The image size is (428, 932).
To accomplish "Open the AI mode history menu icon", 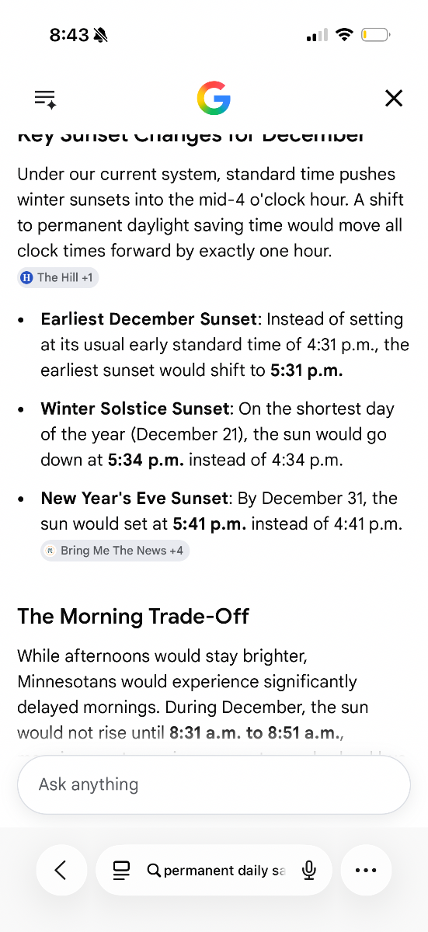I will 45,99.
